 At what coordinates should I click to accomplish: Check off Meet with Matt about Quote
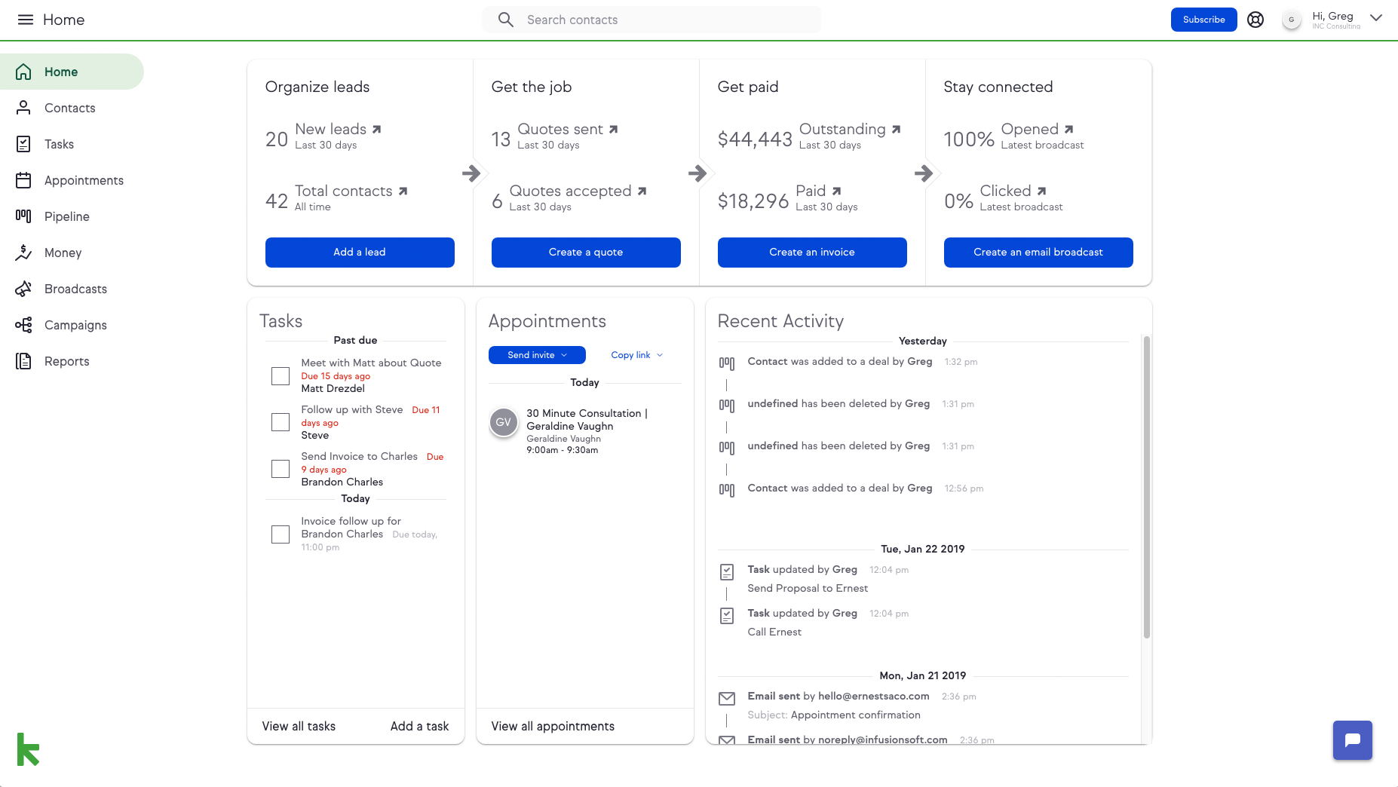click(281, 376)
